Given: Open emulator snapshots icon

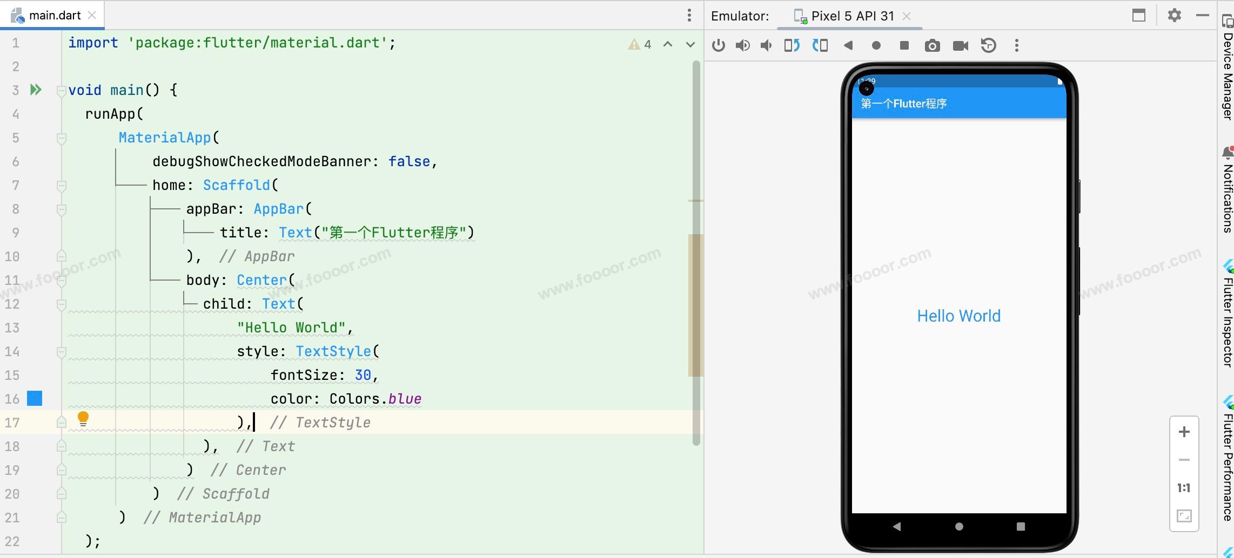Looking at the screenshot, I should (988, 46).
